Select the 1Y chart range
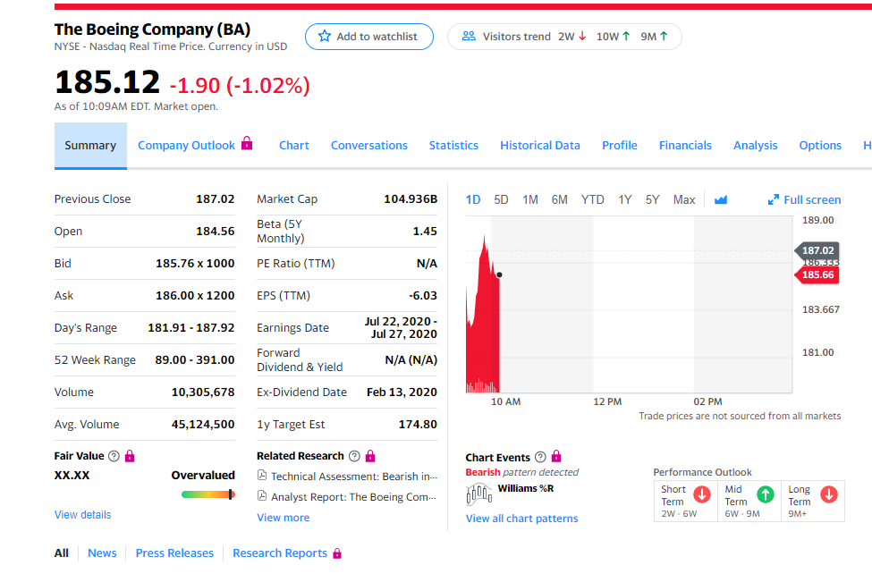Image resolution: width=872 pixels, height=574 pixels. 625,199
